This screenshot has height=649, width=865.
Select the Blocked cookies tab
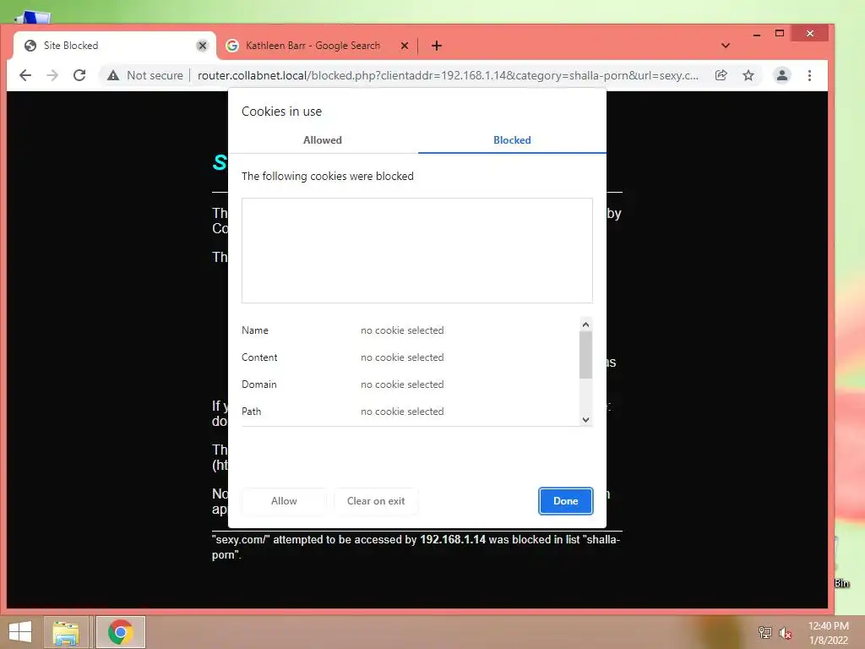click(512, 140)
